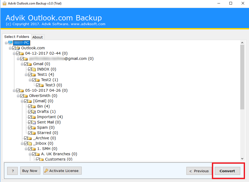Image resolution: width=249 pixels, height=182 pixels.
Task: Click the Starred folder icon
Action: click(34, 133)
